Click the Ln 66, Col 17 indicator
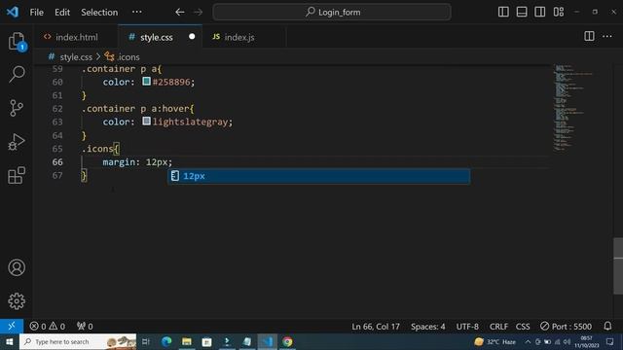Viewport: 623px width, 350px height. point(376,327)
